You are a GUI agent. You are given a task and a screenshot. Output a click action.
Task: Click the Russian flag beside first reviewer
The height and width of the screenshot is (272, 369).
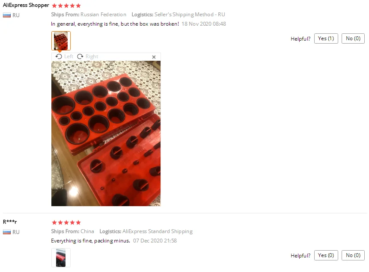(x=7, y=15)
